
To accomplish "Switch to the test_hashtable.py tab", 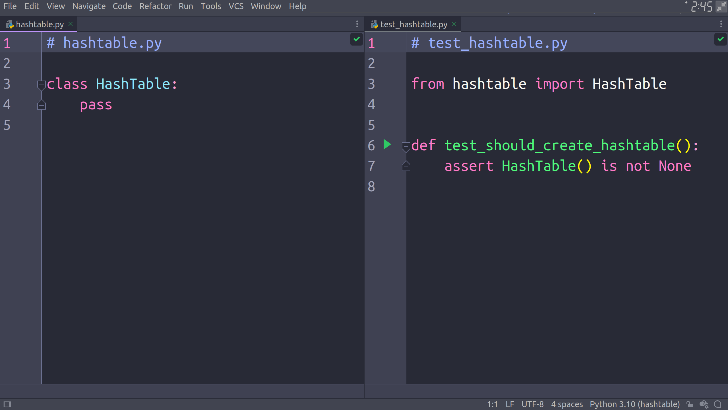I will click(413, 24).
